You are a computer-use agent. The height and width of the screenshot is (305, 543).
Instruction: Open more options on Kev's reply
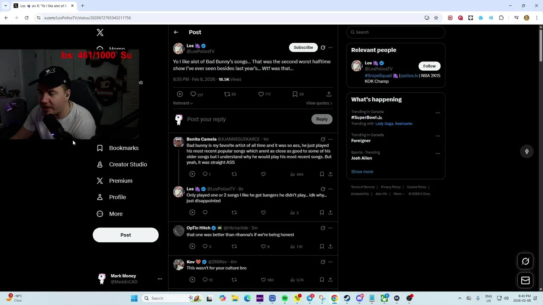point(330,262)
